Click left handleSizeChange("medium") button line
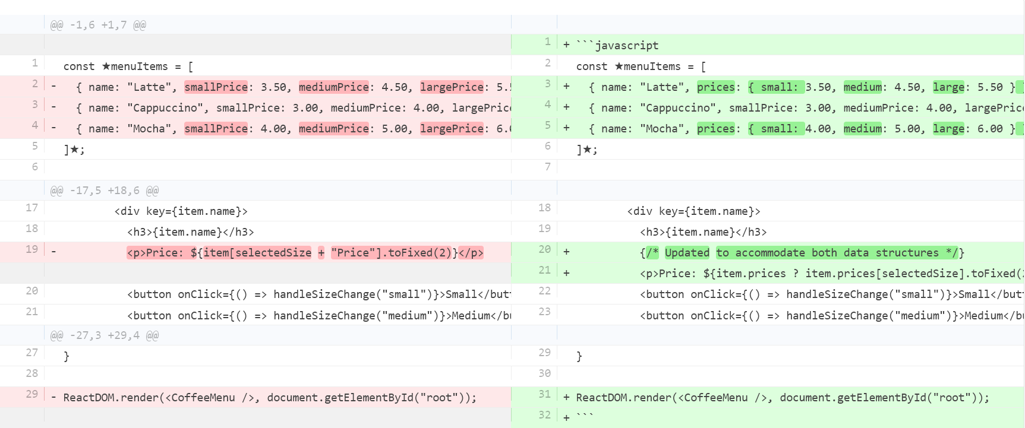 [319, 316]
